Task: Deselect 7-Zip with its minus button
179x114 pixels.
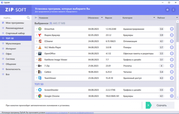Action: pyautogui.click(x=172, y=66)
